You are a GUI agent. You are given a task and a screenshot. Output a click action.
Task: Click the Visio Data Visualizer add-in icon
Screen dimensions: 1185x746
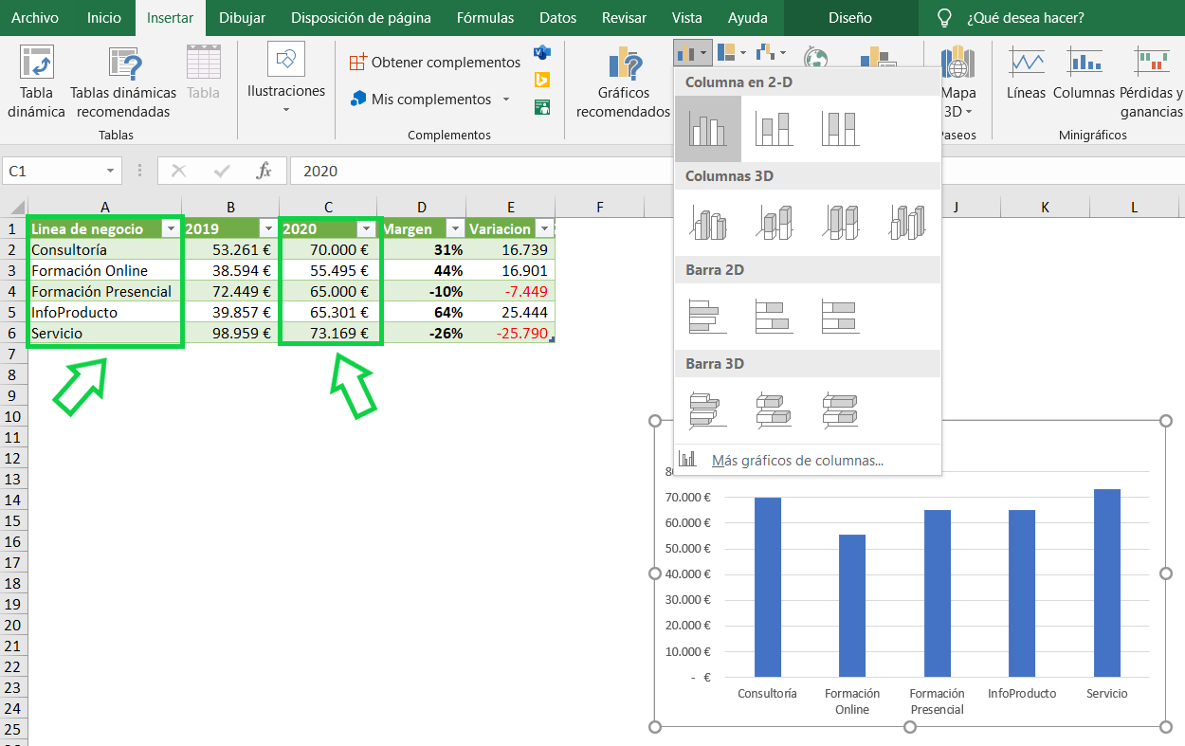[x=542, y=52]
